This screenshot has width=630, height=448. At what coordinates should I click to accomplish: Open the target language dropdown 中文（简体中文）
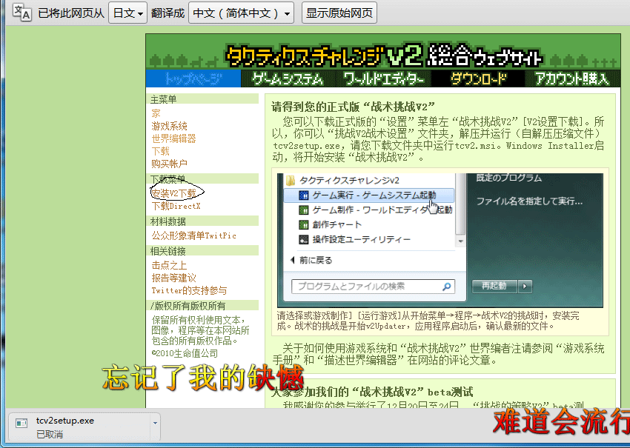pos(241,13)
